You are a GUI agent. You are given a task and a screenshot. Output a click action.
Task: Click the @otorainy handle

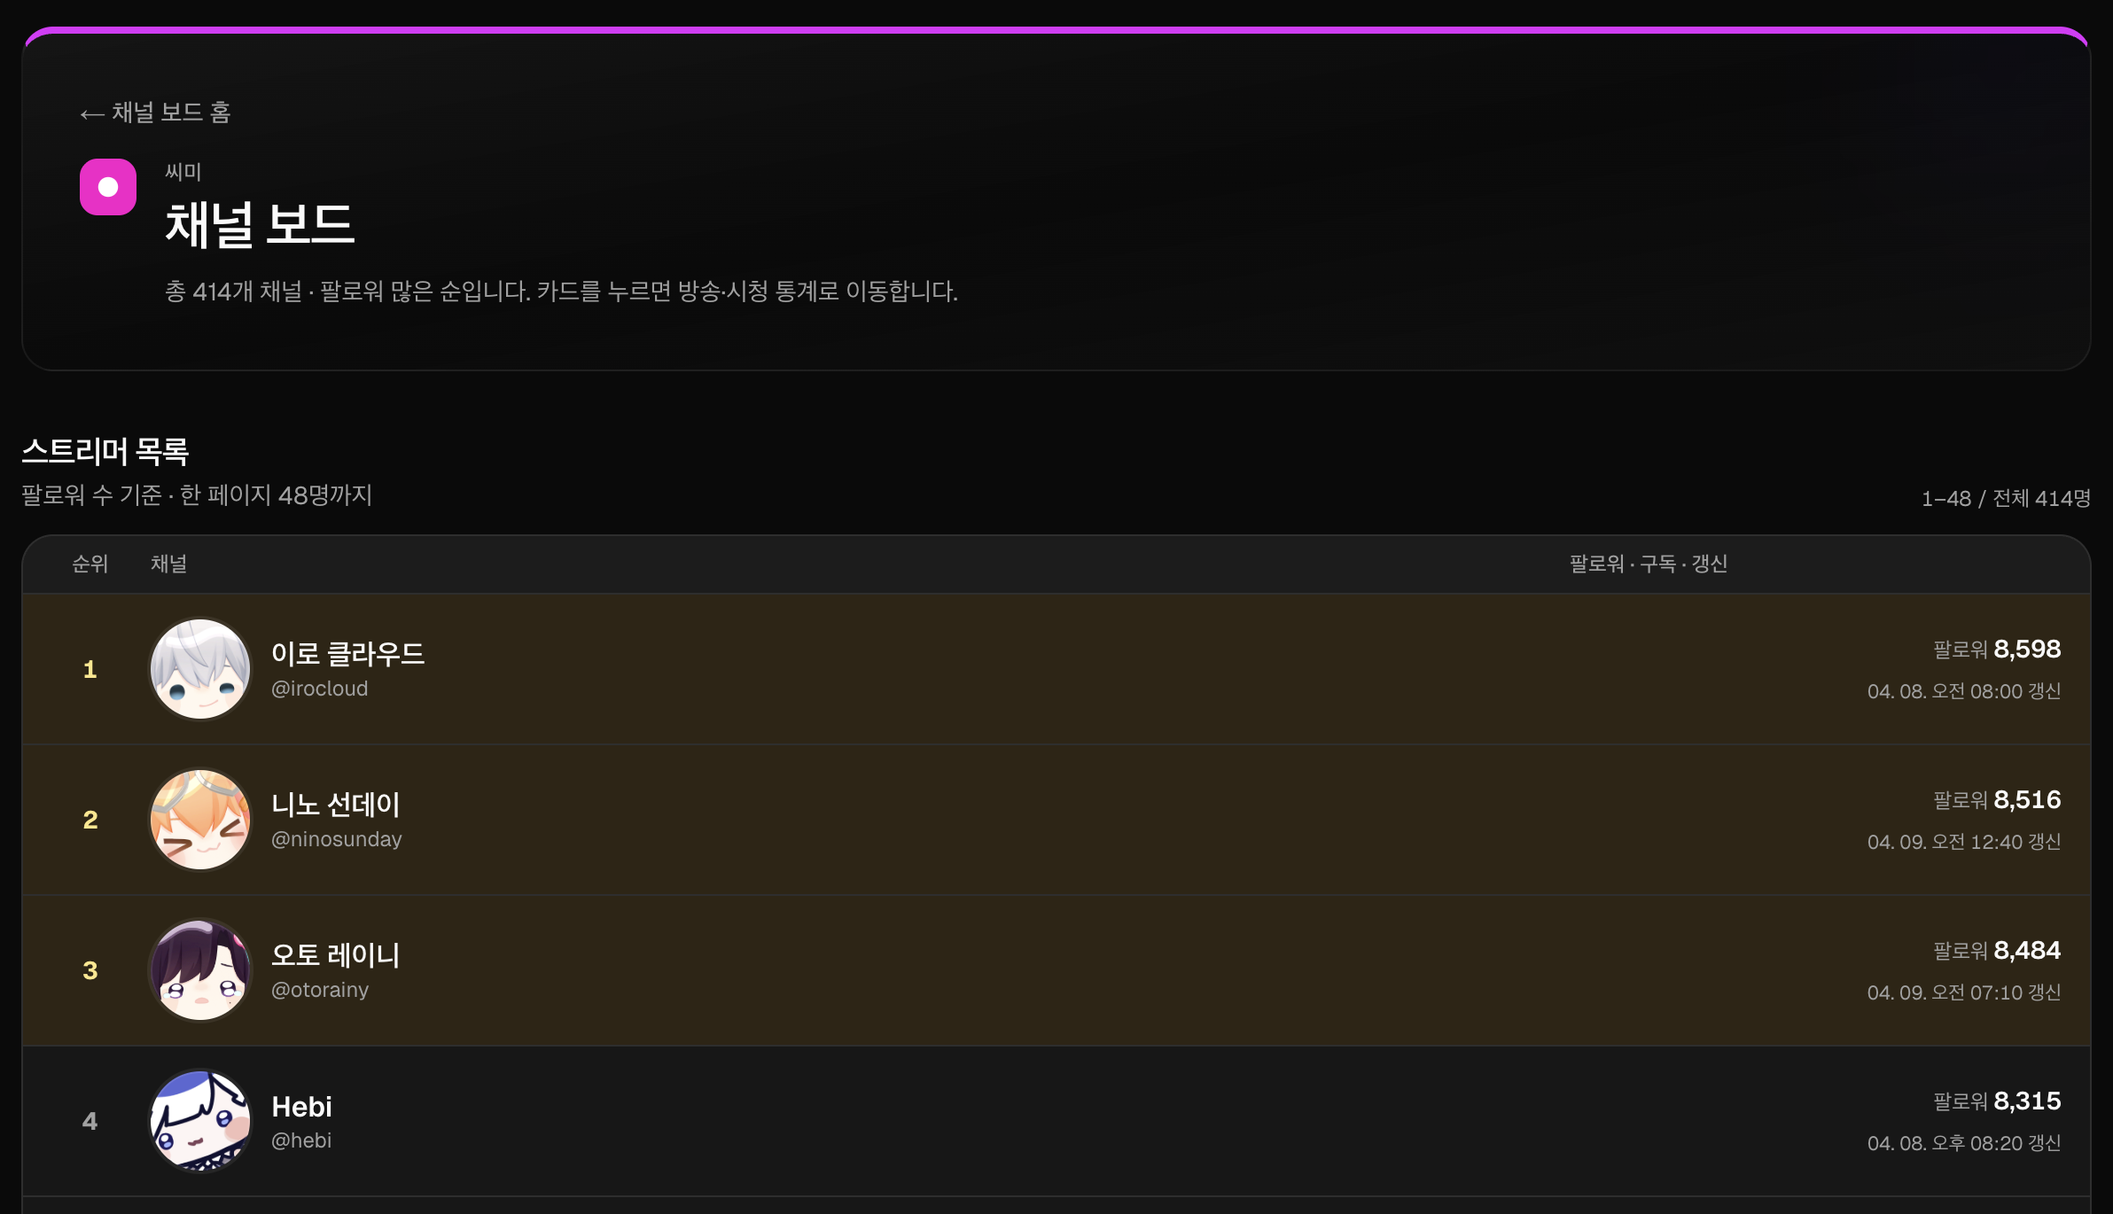[x=320, y=990]
